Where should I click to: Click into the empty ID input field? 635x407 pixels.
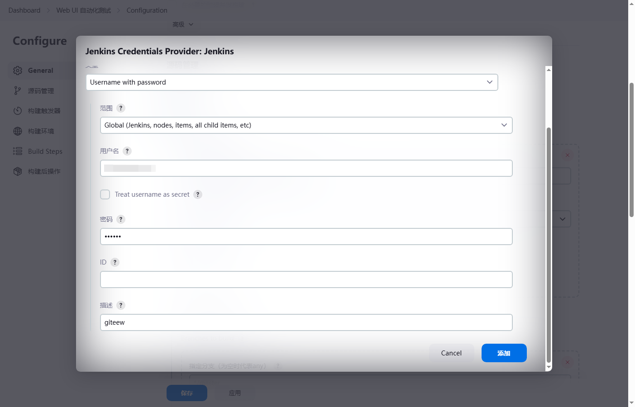pos(306,279)
